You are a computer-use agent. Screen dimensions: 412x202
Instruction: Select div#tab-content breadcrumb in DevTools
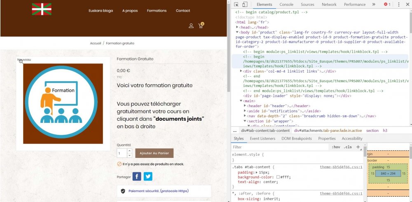click(x=265, y=130)
